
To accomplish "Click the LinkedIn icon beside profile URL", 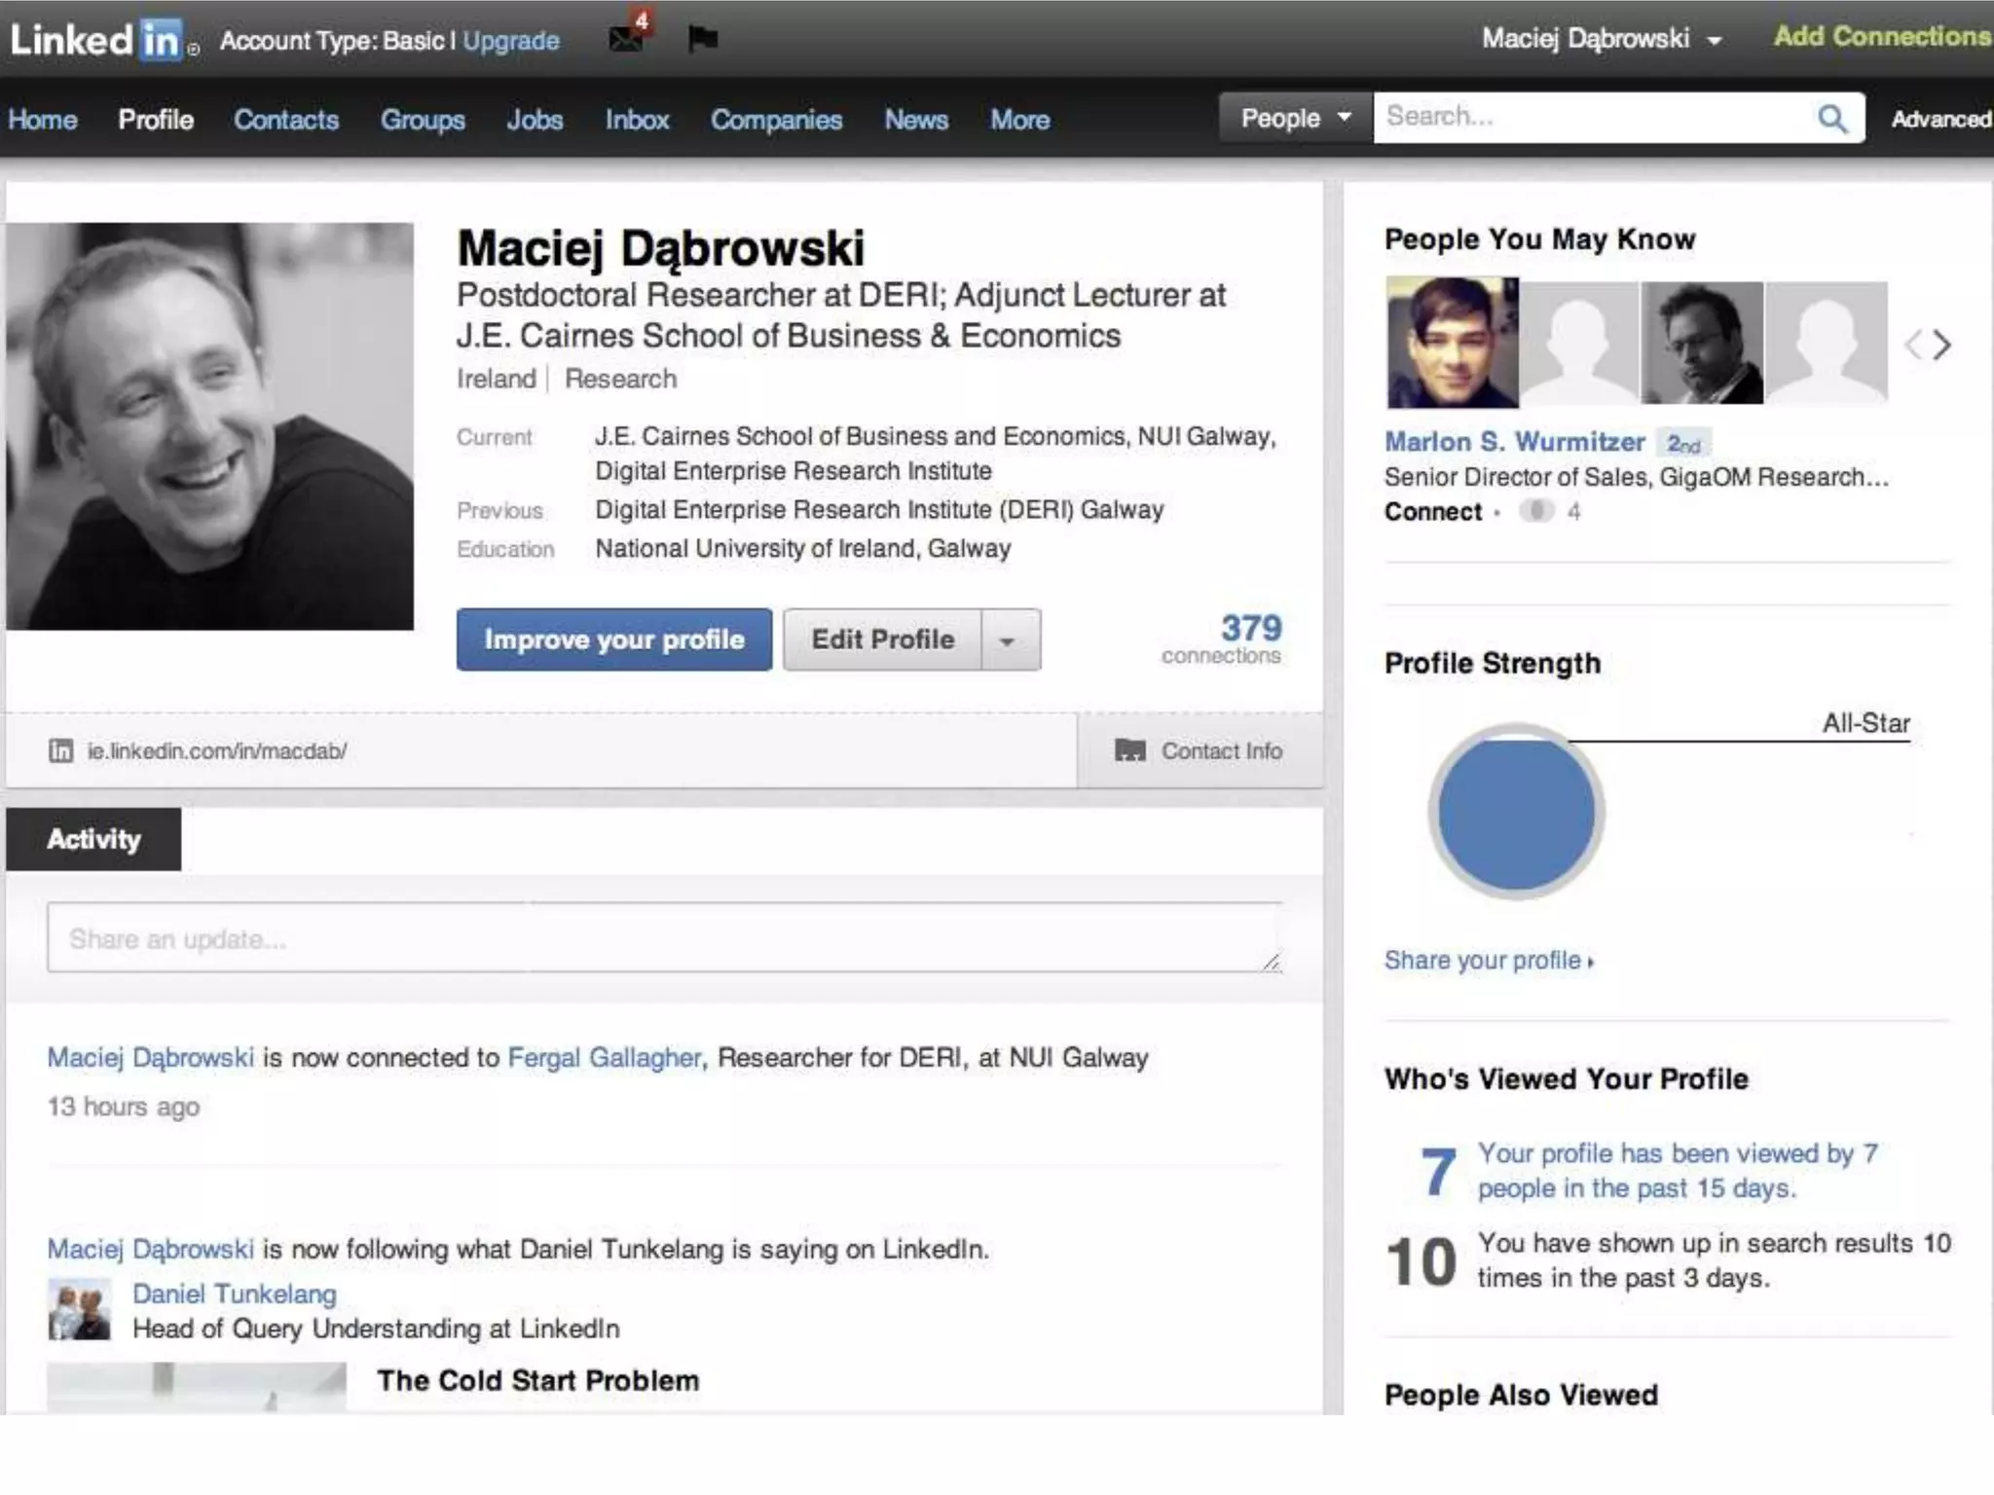I will [x=60, y=750].
